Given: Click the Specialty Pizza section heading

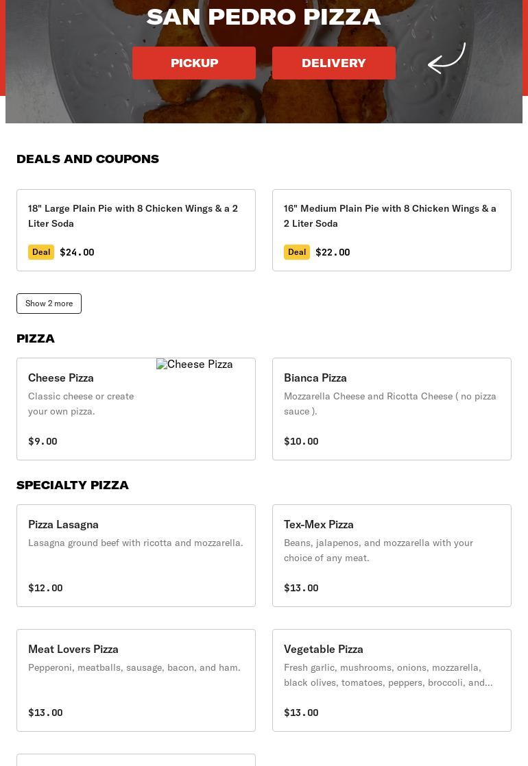Looking at the screenshot, I should [73, 485].
